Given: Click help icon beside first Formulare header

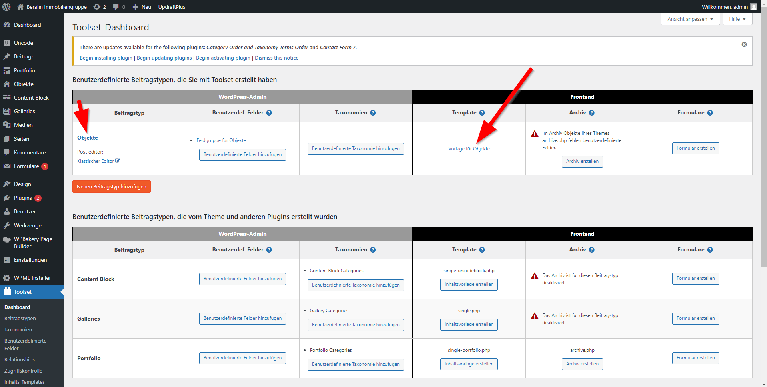Looking at the screenshot, I should 710,113.
